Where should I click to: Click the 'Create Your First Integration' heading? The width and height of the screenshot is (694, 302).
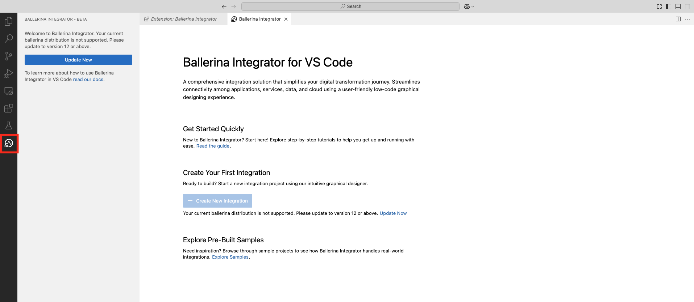[227, 173]
